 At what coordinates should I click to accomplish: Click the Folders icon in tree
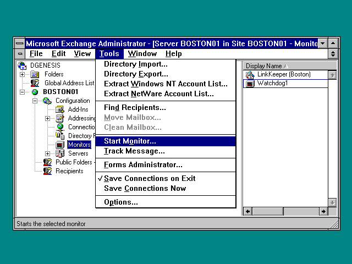tap(35, 74)
